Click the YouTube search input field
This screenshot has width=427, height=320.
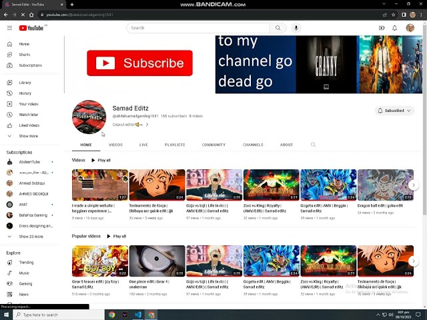click(x=199, y=28)
